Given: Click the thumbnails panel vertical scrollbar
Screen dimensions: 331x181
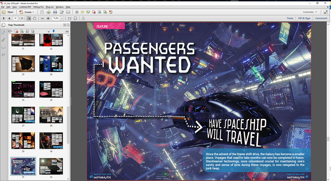Looking at the screenshot, I should 68,125.
